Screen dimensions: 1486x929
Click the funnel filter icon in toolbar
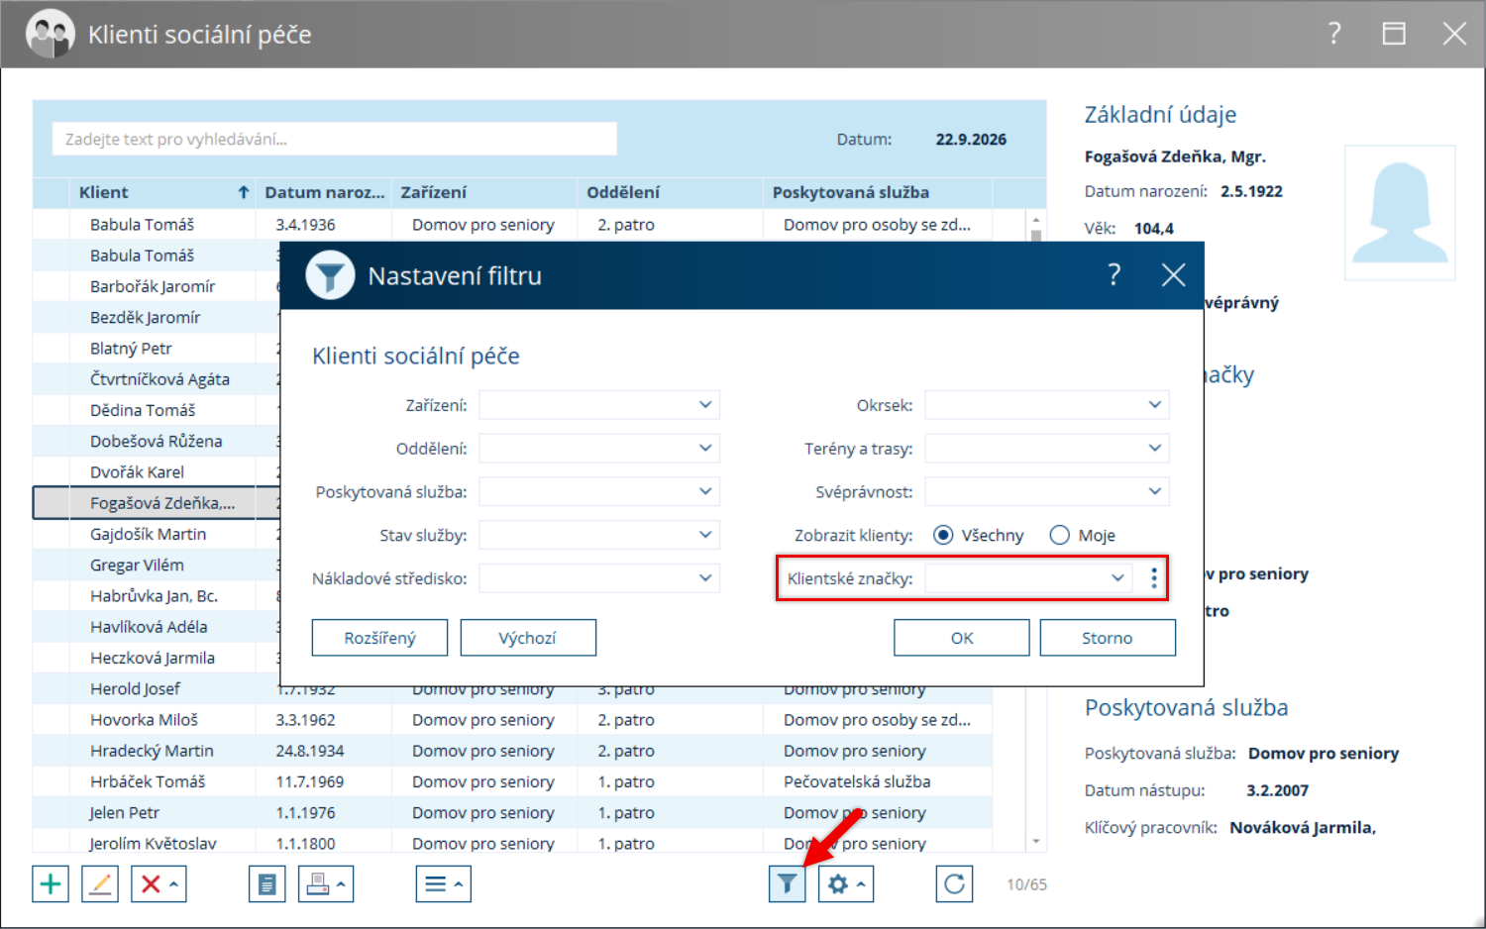click(787, 883)
